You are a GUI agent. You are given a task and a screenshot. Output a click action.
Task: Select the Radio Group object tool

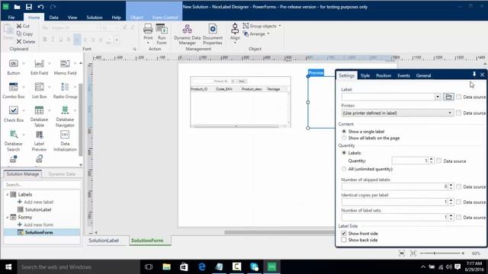click(x=65, y=91)
